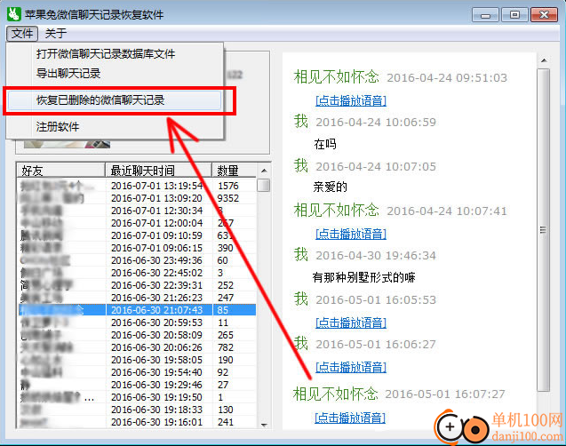Click the message text 亲爱的
566x446 pixels.
point(331,187)
